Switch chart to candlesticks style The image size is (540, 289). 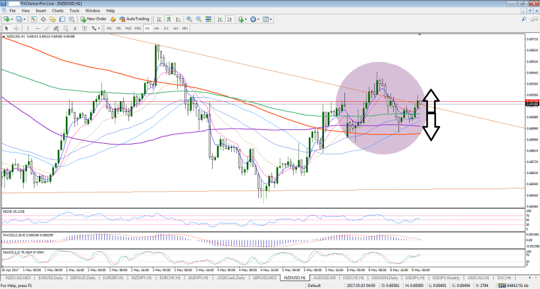[x=169, y=19]
